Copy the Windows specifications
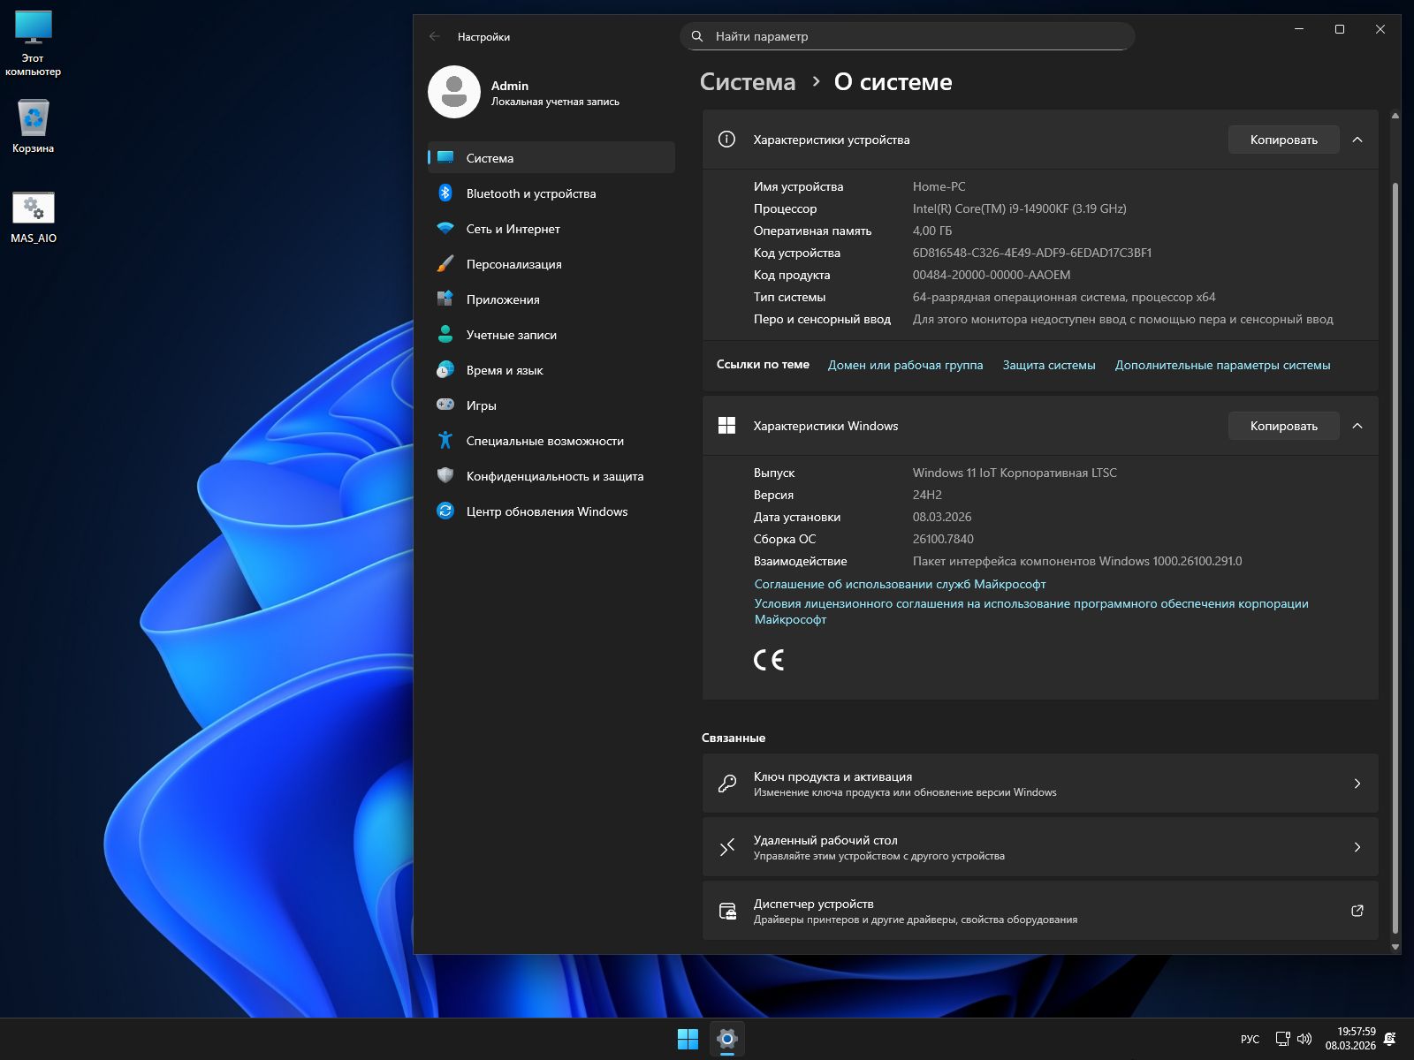This screenshot has height=1060, width=1414. click(x=1283, y=426)
